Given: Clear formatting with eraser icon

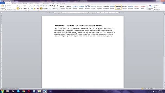Looking at the screenshot, I should coord(38,6).
